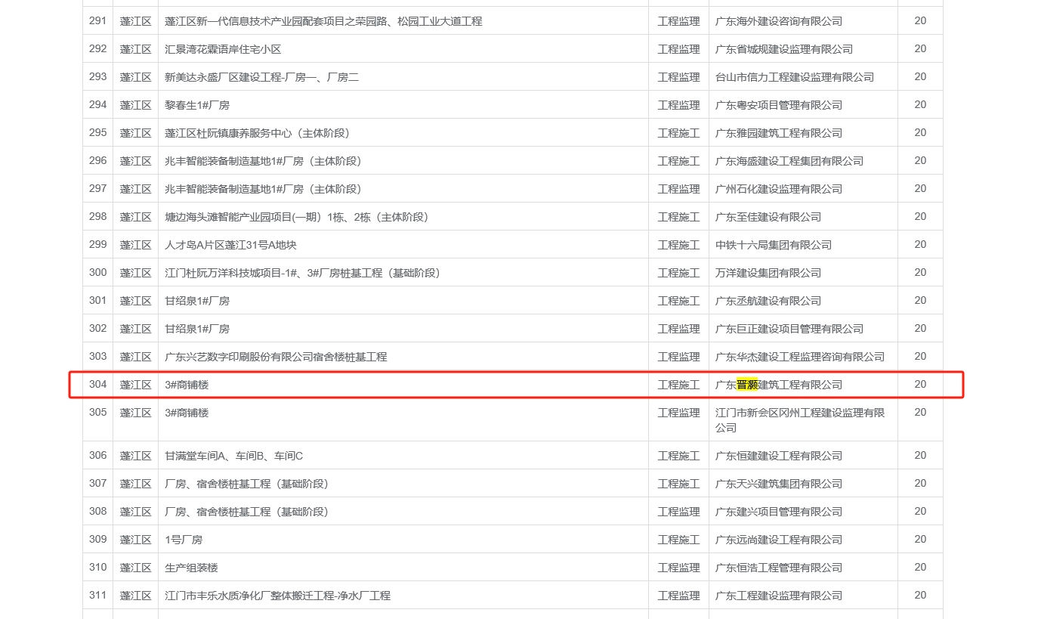Select company 中铁十六局集团有限公司
Image resolution: width=1038 pixels, height=619 pixels.
[x=774, y=245]
